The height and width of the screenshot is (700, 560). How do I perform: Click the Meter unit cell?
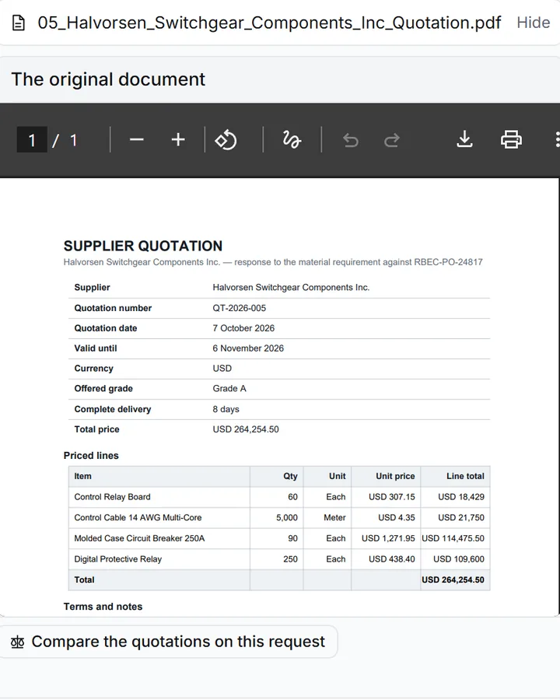pos(334,517)
